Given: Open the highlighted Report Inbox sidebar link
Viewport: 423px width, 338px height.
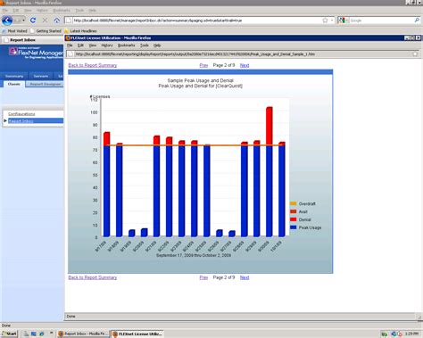Looking at the screenshot, I should 21,121.
